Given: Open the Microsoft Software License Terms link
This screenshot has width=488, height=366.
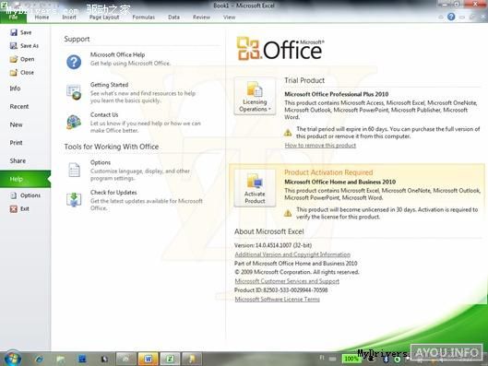Looking at the screenshot, I should pyautogui.click(x=277, y=299).
